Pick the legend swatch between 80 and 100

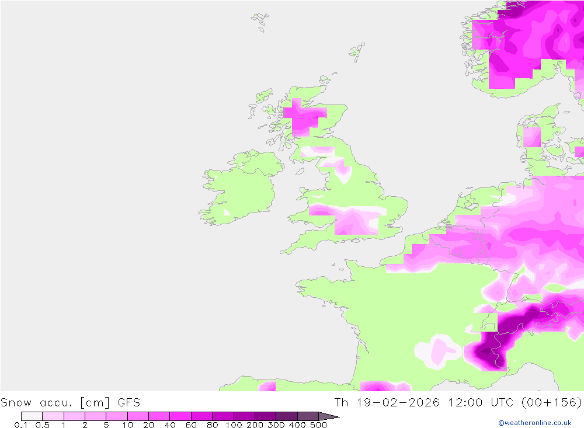pyautogui.click(x=223, y=416)
